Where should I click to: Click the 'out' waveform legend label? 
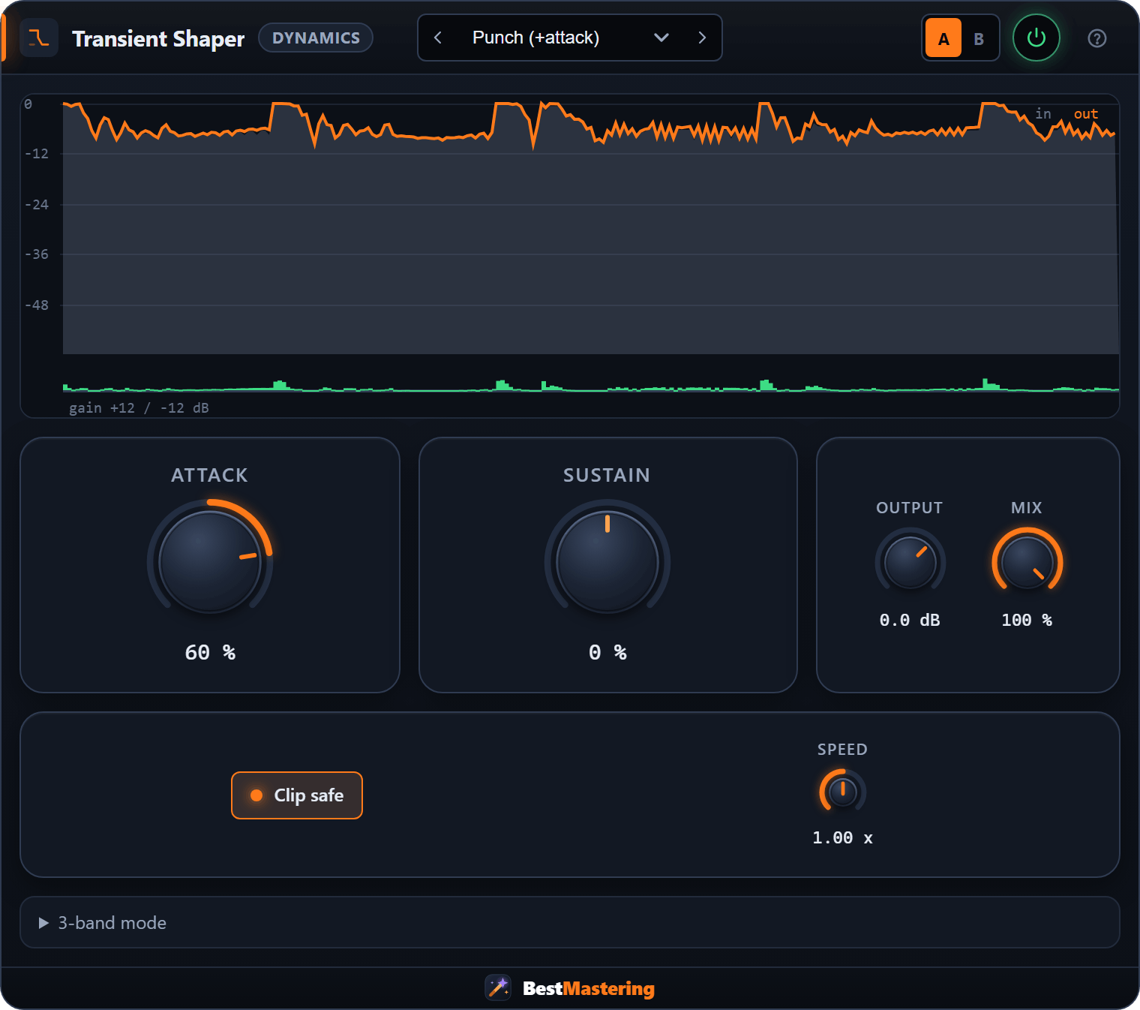[x=1085, y=113]
